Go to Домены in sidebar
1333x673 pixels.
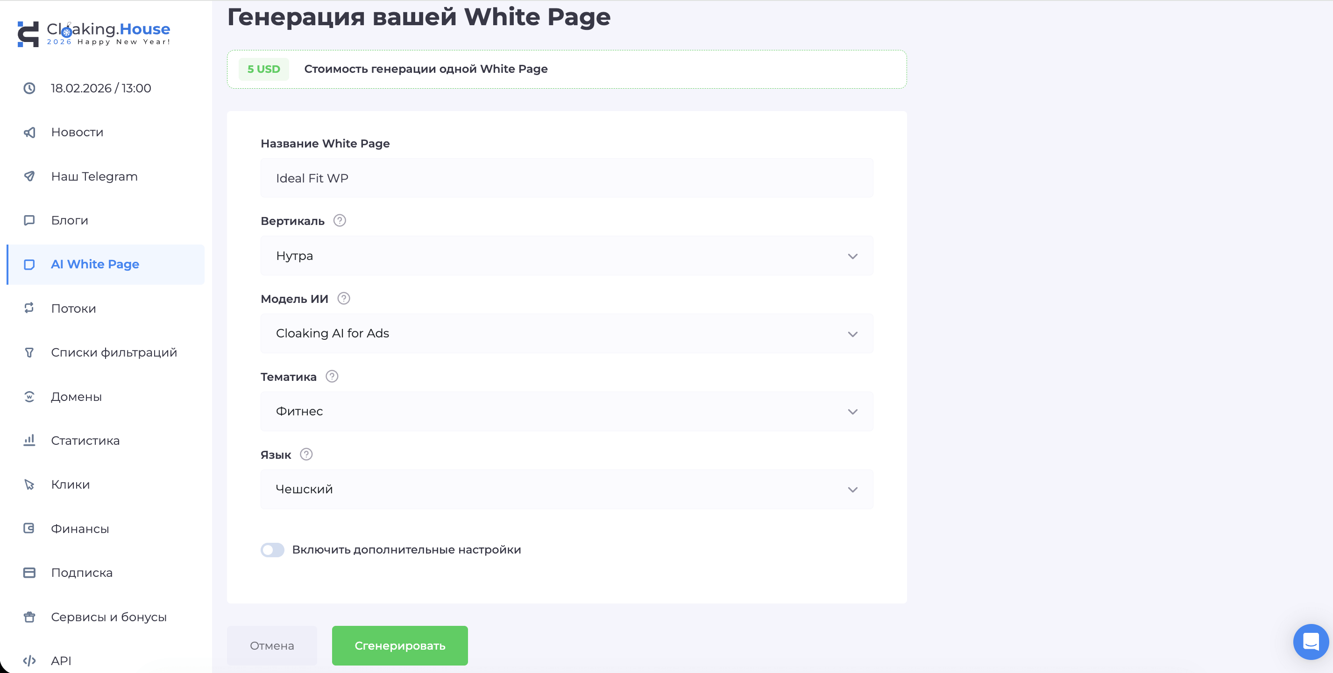(x=76, y=396)
